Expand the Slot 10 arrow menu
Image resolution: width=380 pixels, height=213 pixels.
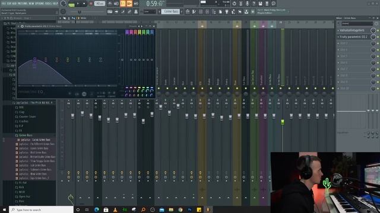click(x=338, y=88)
